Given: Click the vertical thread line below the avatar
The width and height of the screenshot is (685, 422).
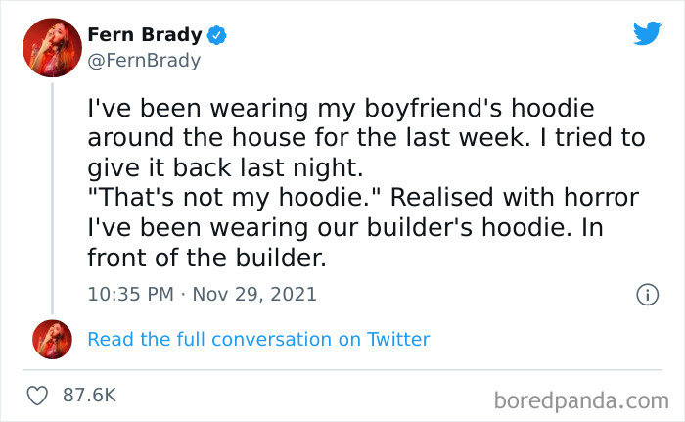Looking at the screenshot, I should click(53, 196).
